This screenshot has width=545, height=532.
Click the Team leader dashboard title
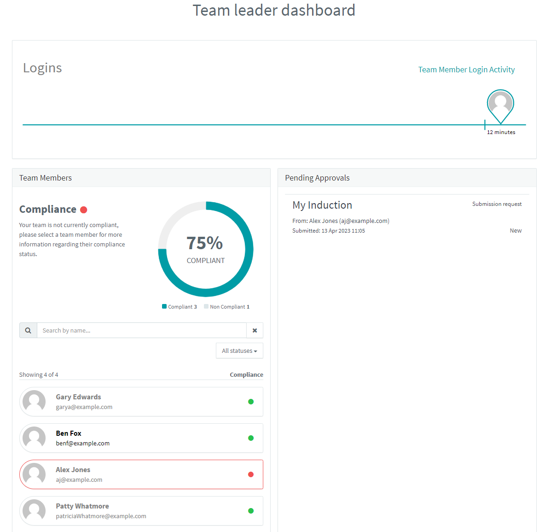(274, 10)
